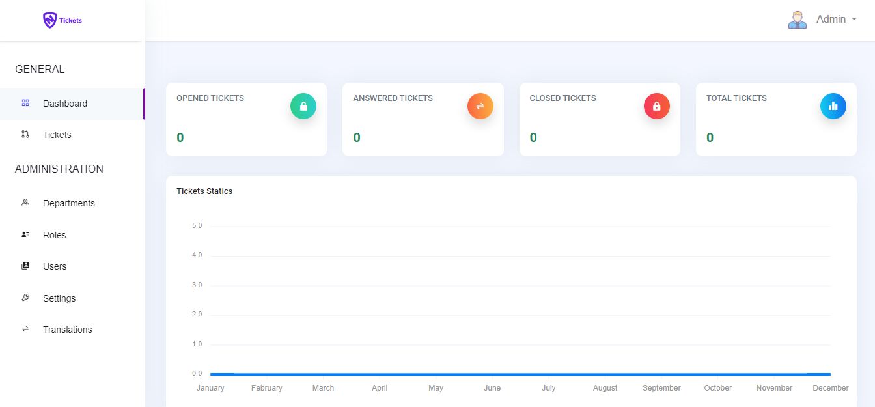Click the red Closed Tickets lock icon
This screenshot has height=407, width=875.
tap(656, 106)
